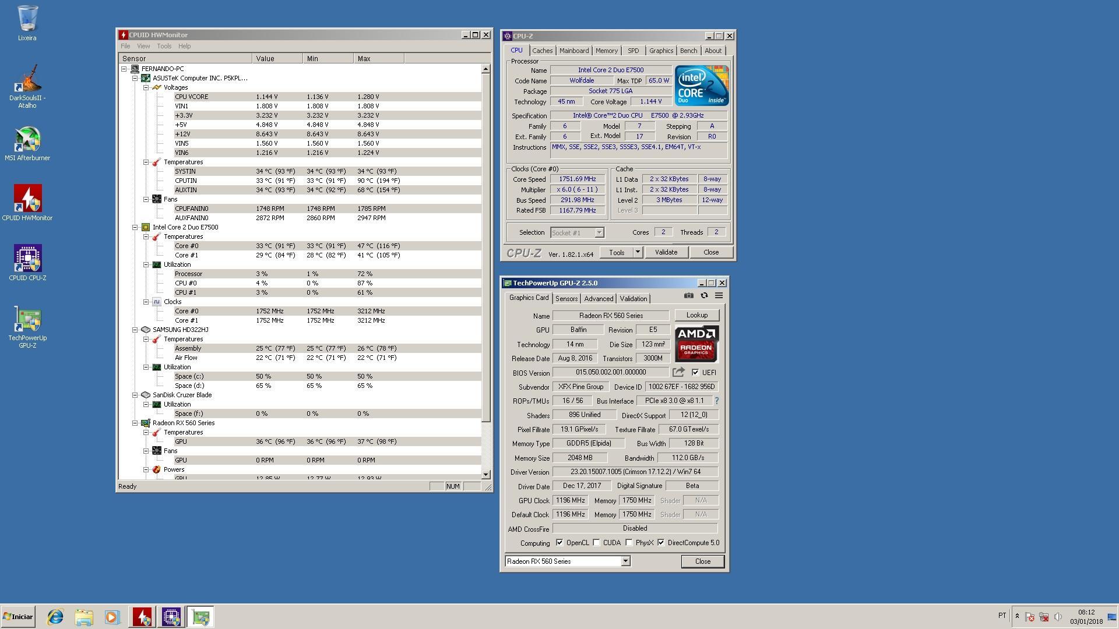Image resolution: width=1119 pixels, height=629 pixels.
Task: Collapse the Intel Core 2 Duo E7500 node
Action: (x=135, y=227)
